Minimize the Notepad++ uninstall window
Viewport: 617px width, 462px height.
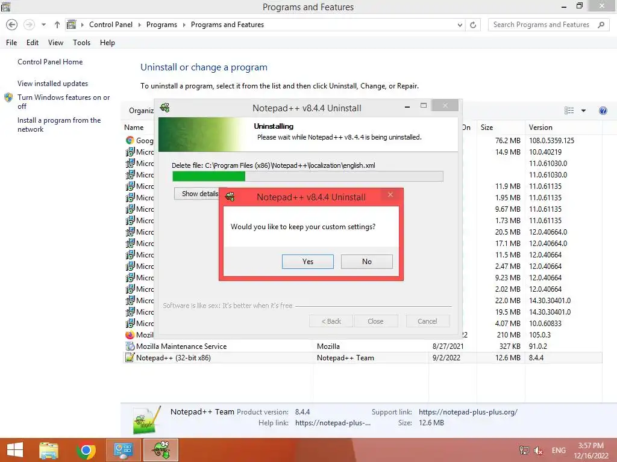tap(407, 106)
